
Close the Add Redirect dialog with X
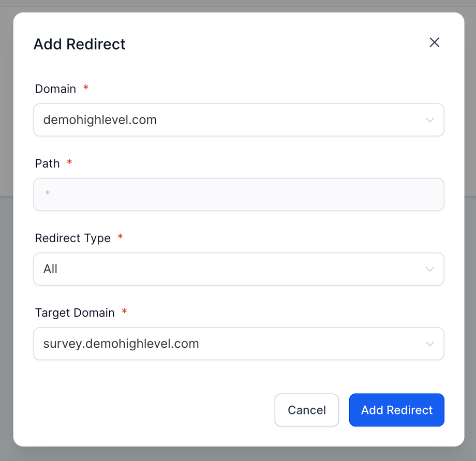[x=434, y=42]
